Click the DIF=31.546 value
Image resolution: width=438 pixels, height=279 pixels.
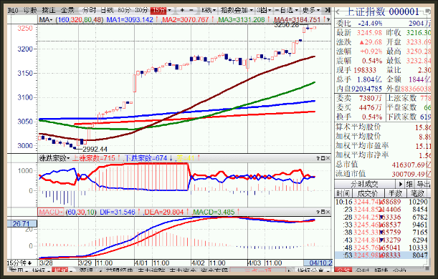118,212
